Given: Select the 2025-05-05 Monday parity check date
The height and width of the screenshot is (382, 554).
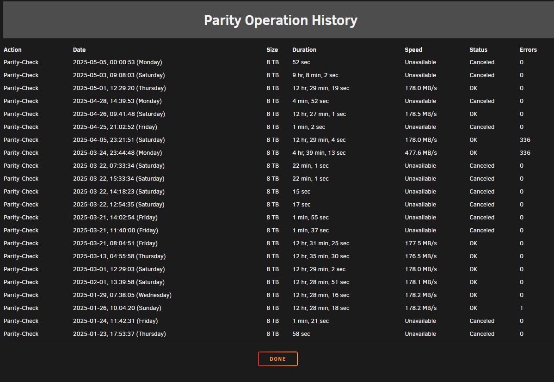Looking at the screenshot, I should click(117, 62).
